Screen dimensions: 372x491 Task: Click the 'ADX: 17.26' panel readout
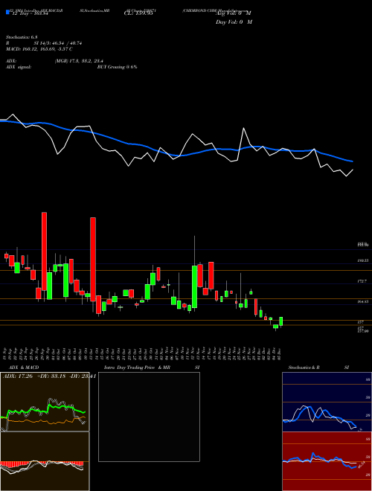18,376
